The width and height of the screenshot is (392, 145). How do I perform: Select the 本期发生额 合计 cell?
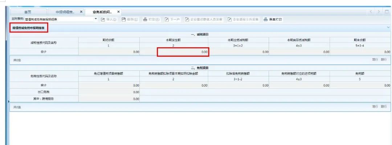point(183,52)
